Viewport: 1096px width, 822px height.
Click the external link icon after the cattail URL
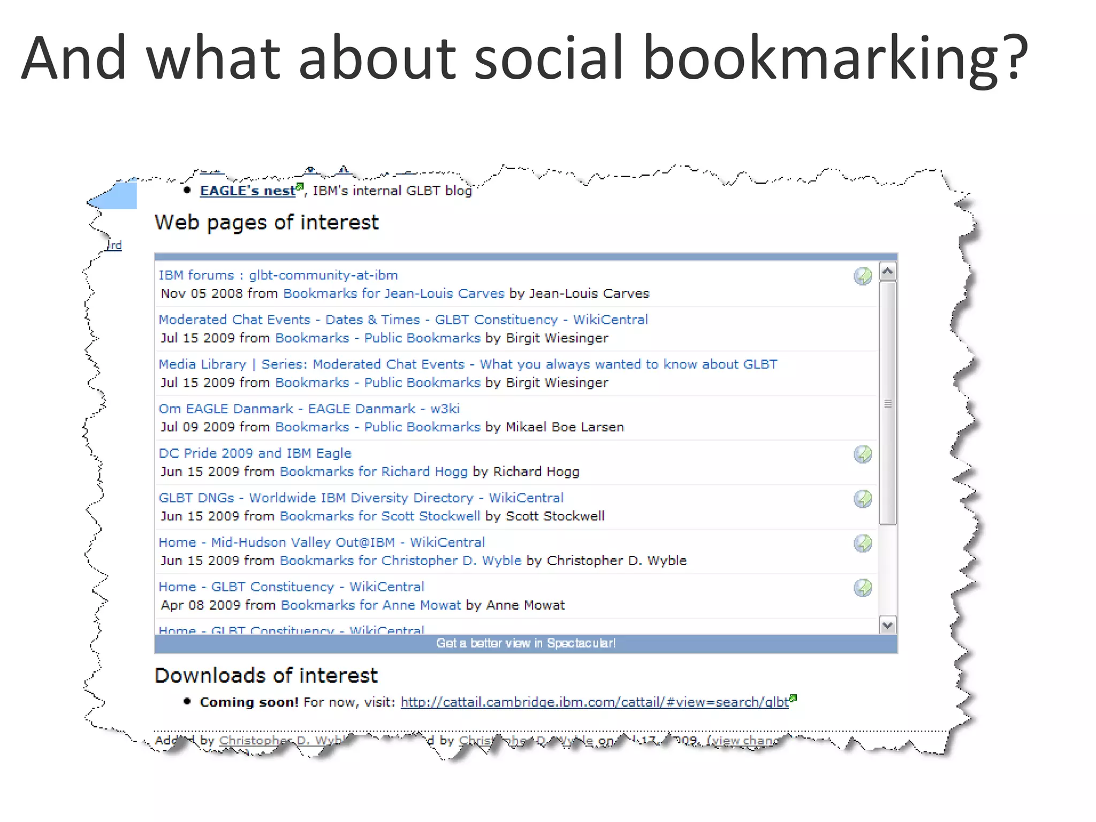pyautogui.click(x=793, y=698)
